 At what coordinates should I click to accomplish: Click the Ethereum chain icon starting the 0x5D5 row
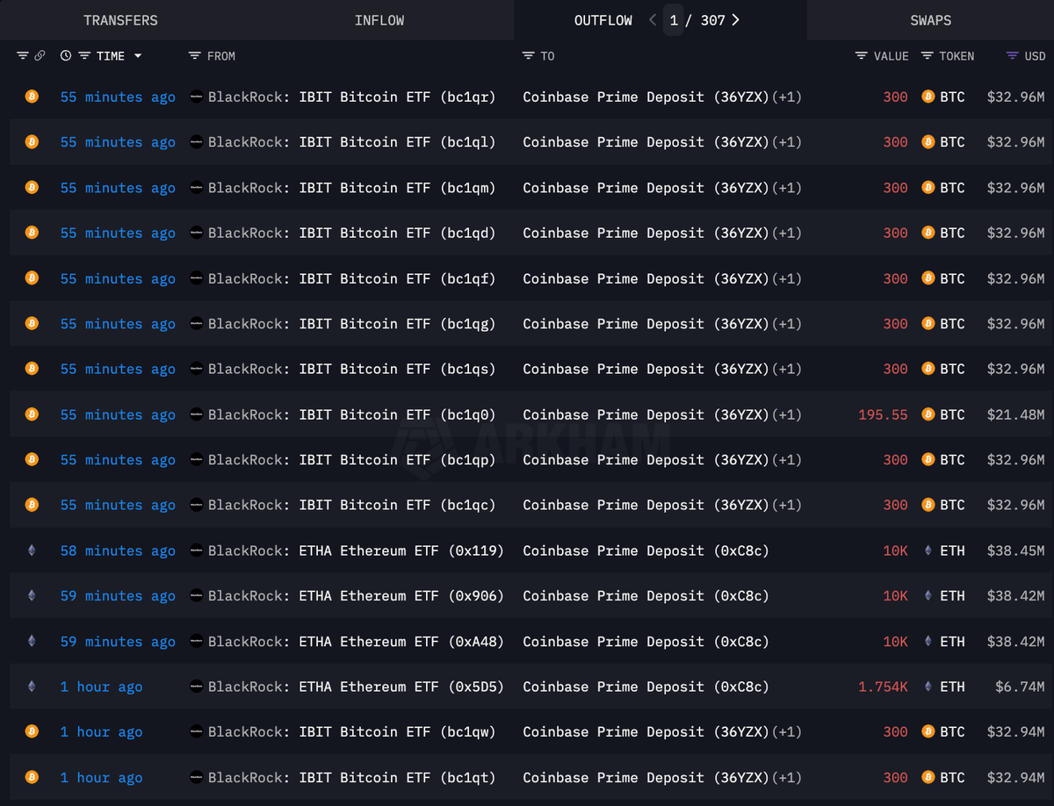point(32,687)
